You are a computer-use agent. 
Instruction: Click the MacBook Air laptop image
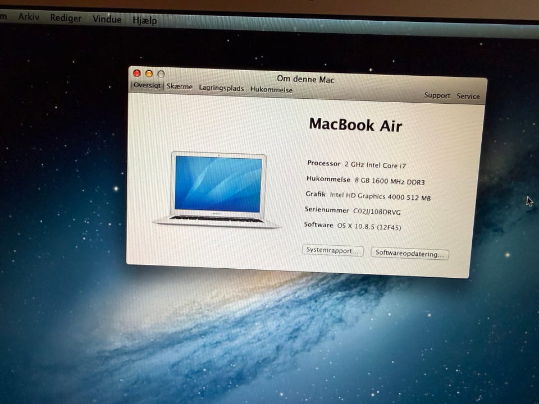coord(217,190)
